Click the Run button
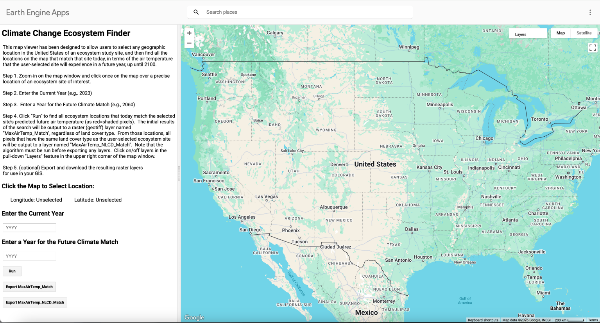The image size is (600, 323). 12,271
